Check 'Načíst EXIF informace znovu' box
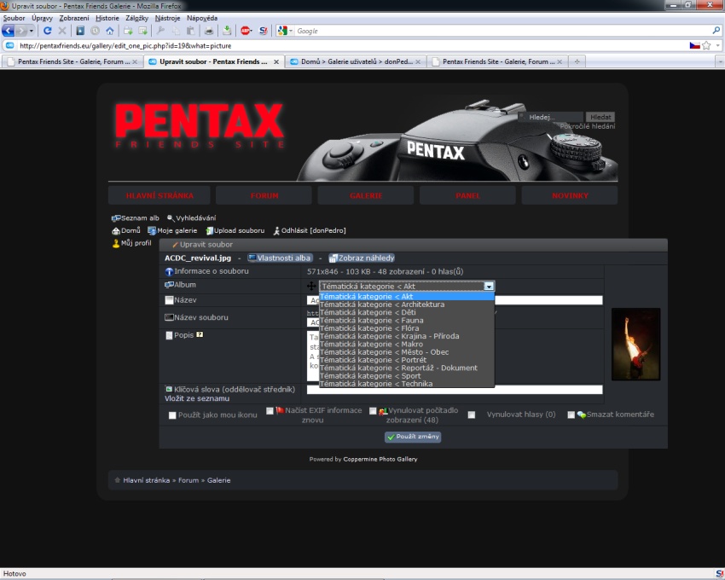 (270, 411)
